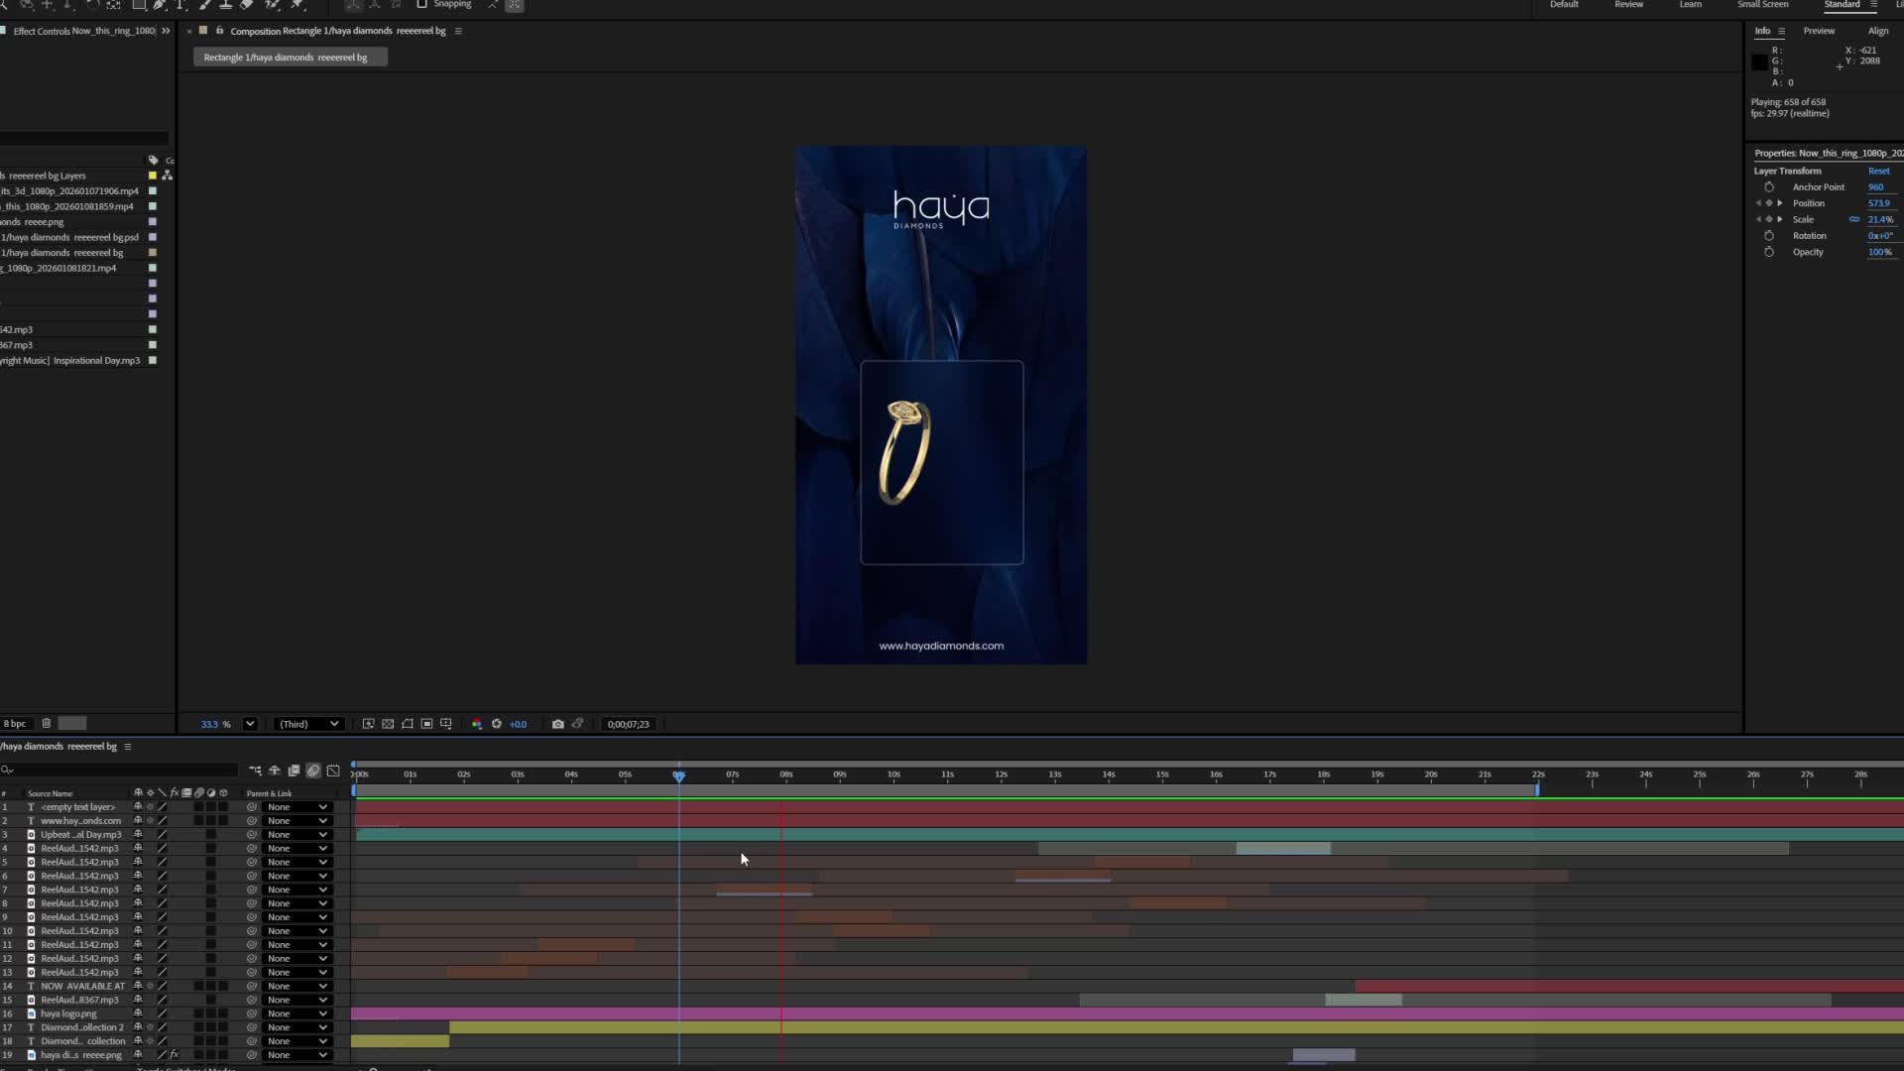Image resolution: width=1904 pixels, height=1071 pixels.
Task: Open the viewer magnification ratio dropdown
Action: (250, 724)
